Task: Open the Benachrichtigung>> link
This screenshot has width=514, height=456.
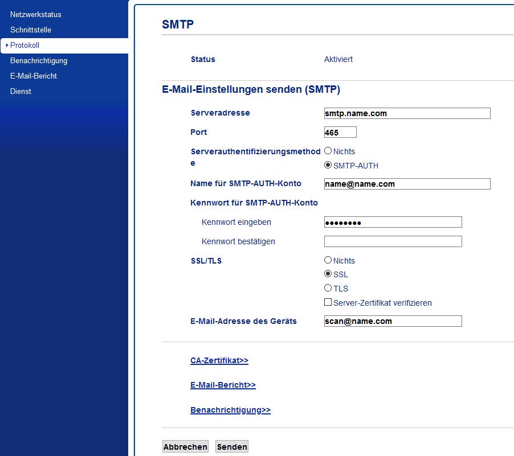Action: pyautogui.click(x=230, y=410)
